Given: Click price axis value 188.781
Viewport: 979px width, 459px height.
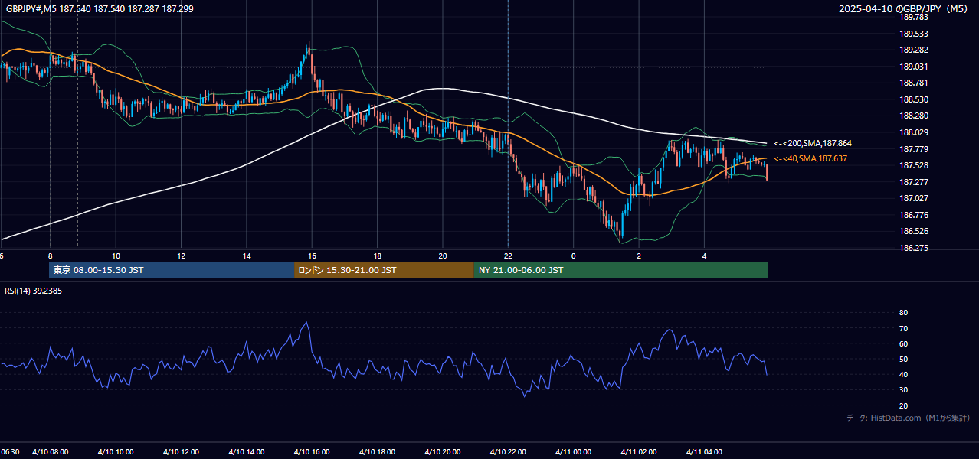Looking at the screenshot, I should pyautogui.click(x=913, y=83).
